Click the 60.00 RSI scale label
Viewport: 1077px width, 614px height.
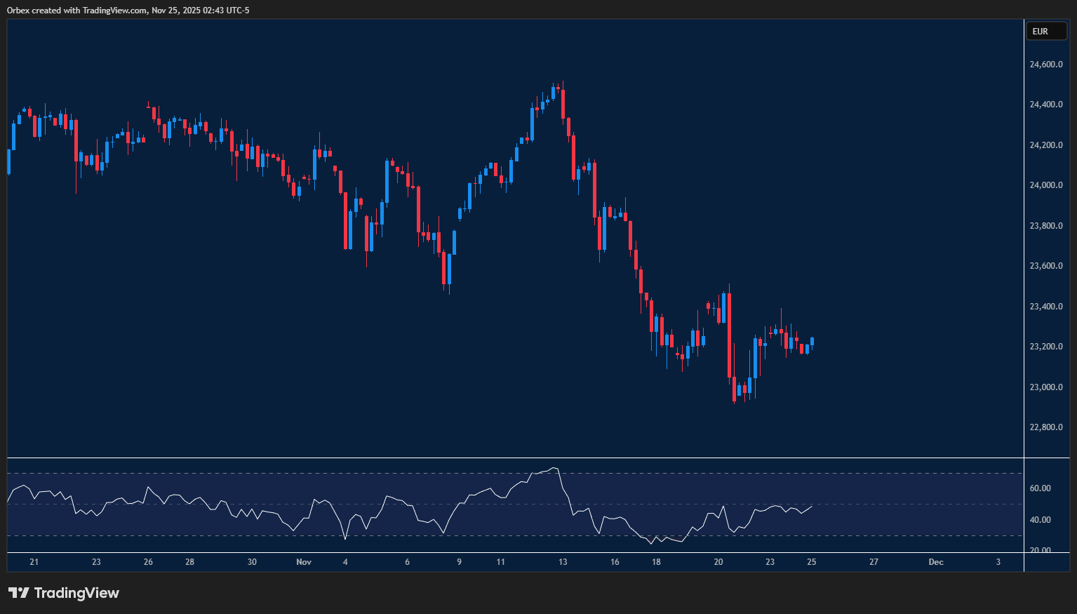(1040, 488)
